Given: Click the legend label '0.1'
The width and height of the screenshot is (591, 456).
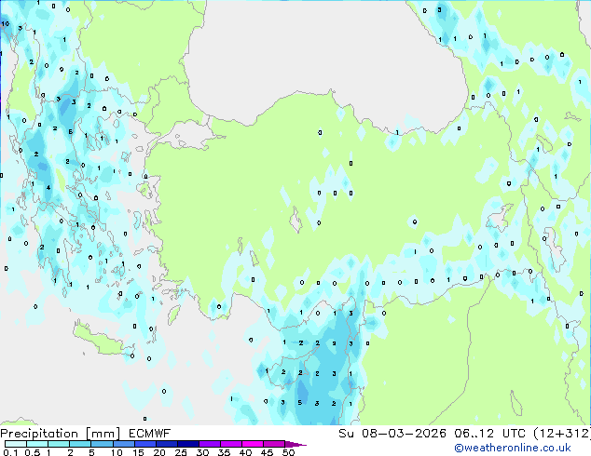Looking at the screenshot, I should (x=10, y=452).
